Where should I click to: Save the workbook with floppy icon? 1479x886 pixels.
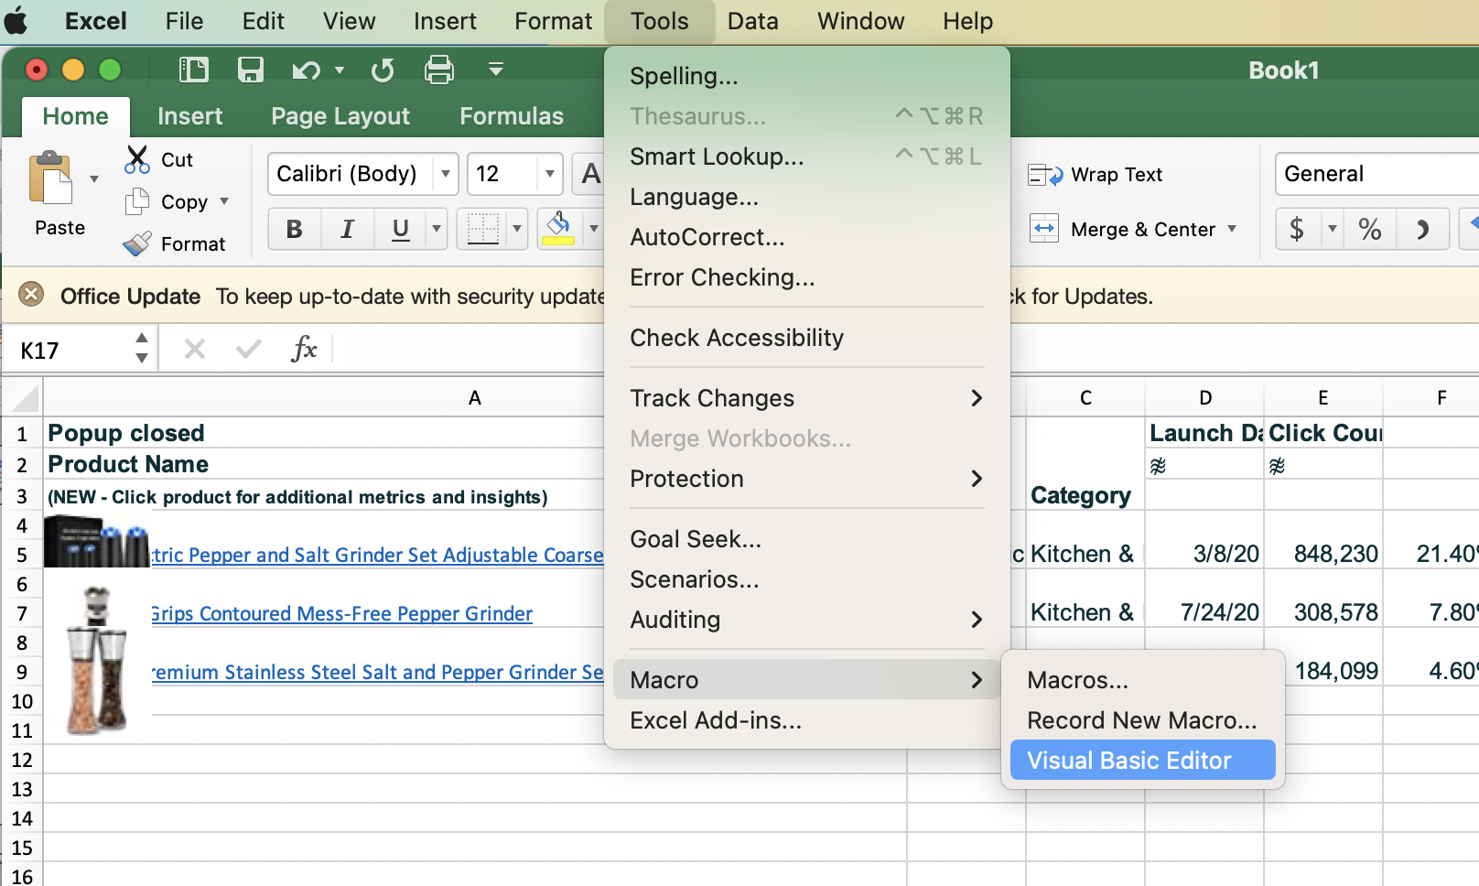251,70
